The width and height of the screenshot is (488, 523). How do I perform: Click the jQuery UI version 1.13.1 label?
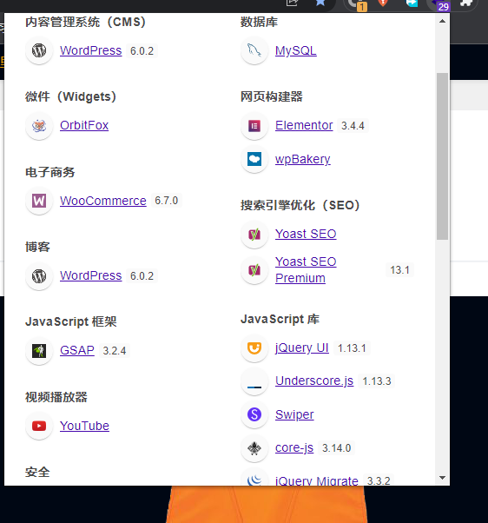352,348
